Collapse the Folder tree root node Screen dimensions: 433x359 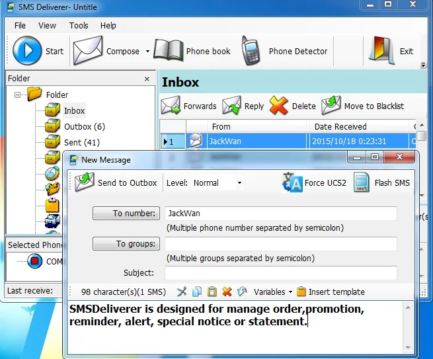[x=17, y=95]
